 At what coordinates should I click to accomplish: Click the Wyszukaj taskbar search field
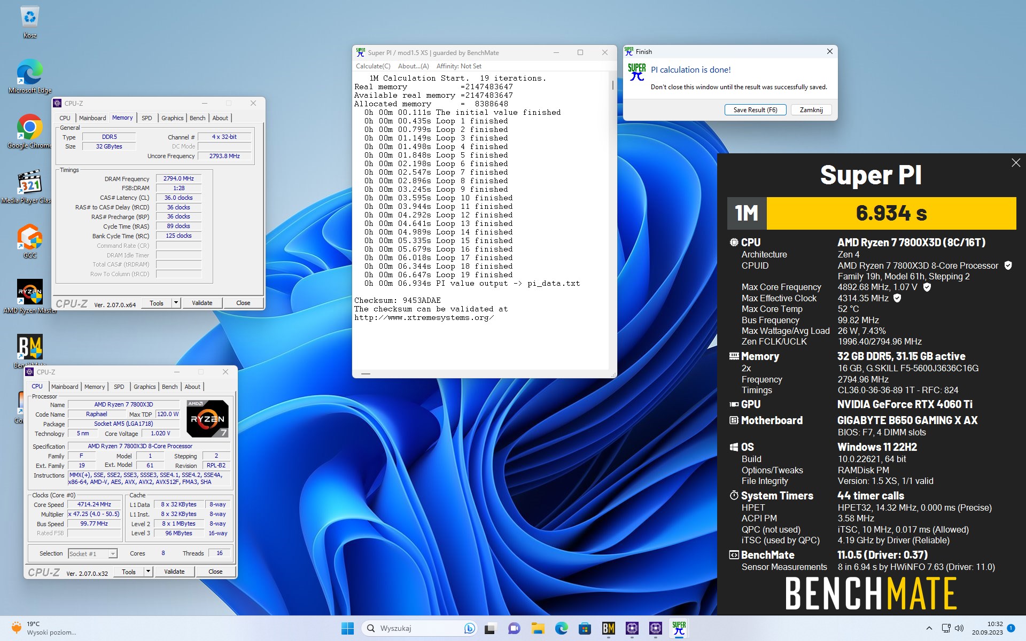pyautogui.click(x=419, y=628)
